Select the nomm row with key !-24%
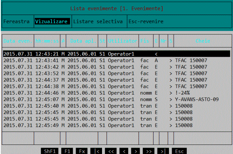 click(117, 93)
